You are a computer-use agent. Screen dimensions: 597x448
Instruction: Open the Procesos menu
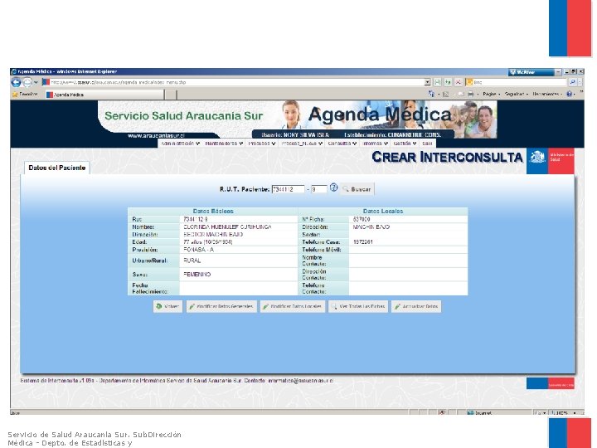tap(262, 144)
